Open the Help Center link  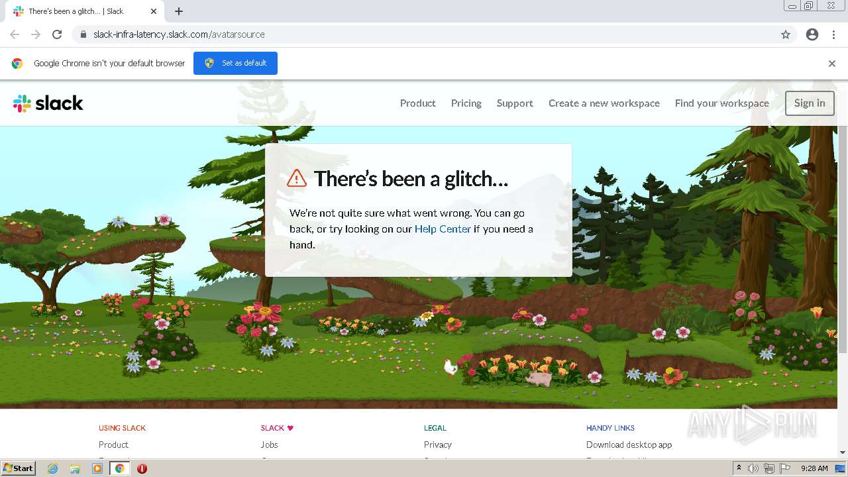point(443,229)
